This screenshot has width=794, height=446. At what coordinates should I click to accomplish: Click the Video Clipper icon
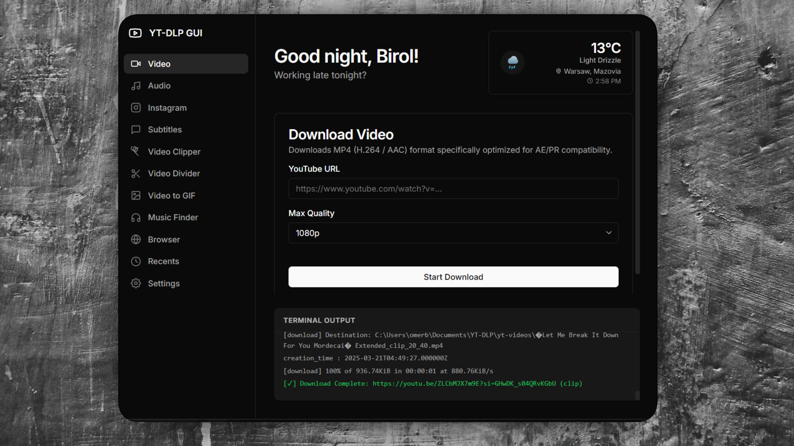pos(136,152)
